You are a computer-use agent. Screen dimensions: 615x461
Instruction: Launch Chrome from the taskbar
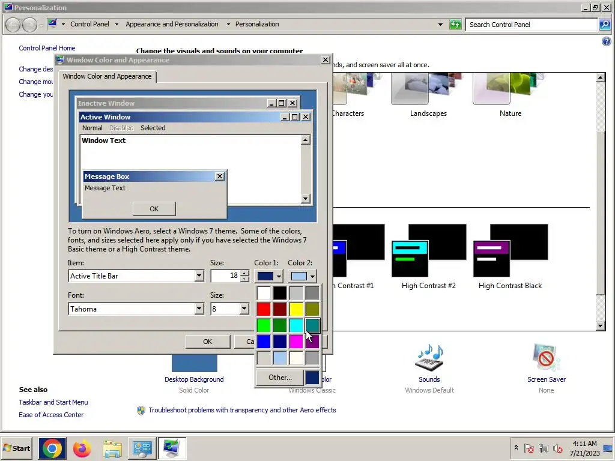click(52, 448)
